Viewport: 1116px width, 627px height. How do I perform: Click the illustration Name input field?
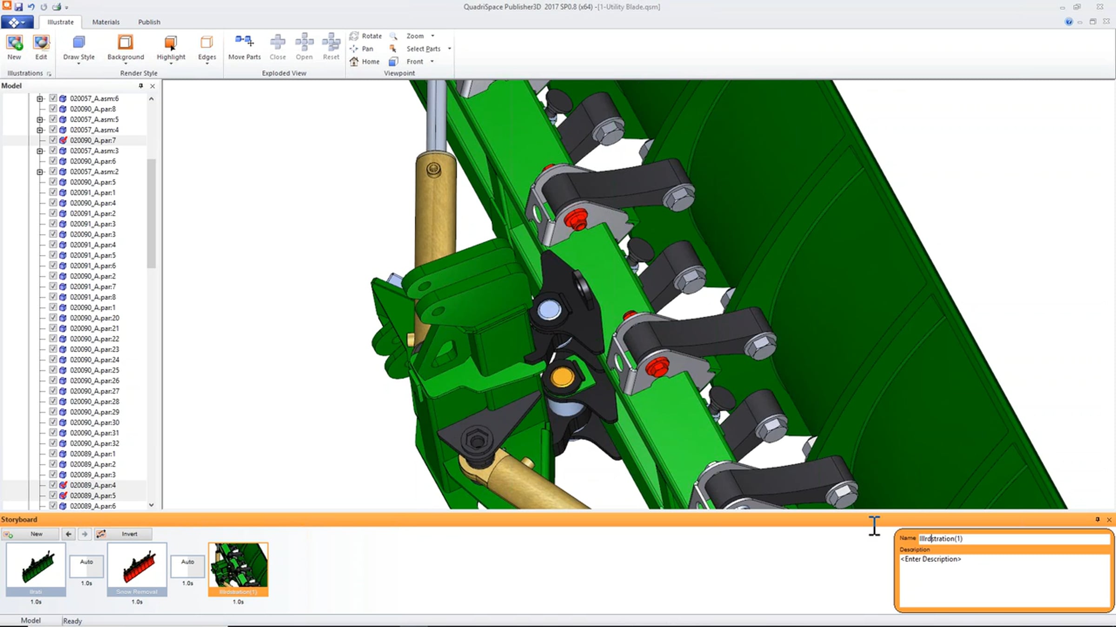point(1014,538)
